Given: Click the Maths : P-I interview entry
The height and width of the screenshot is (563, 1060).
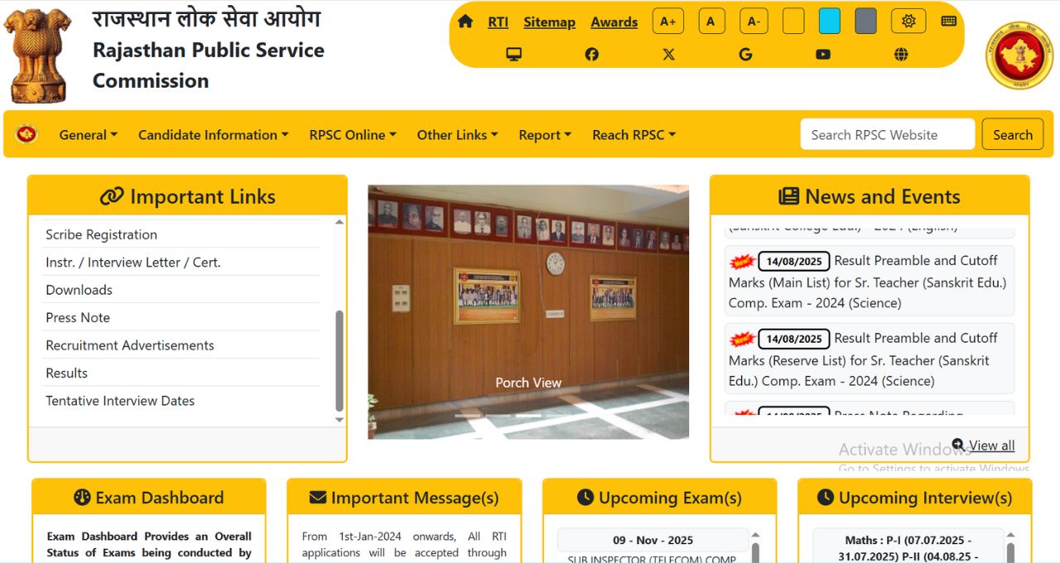Looking at the screenshot, I should click(x=908, y=546).
